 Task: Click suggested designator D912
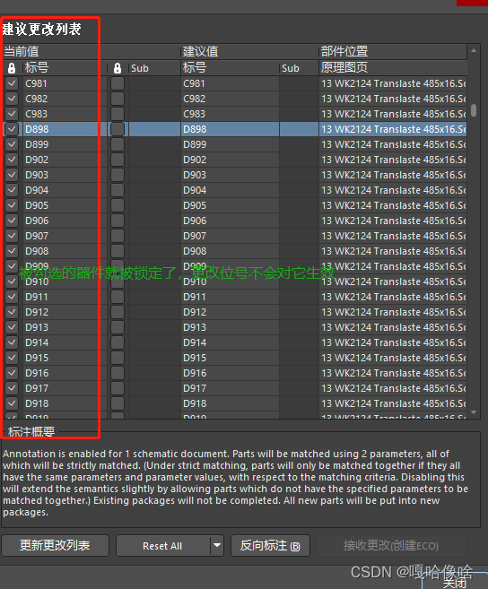(195, 312)
